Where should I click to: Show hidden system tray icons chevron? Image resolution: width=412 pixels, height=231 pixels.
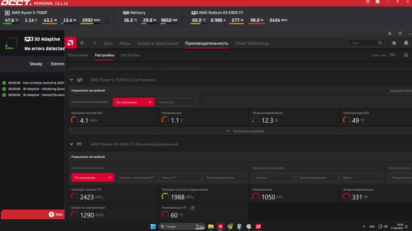[x=364, y=226]
